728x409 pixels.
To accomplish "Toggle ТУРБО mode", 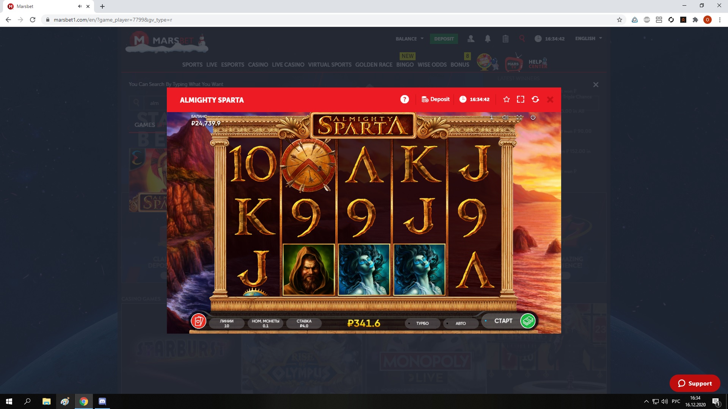I will pyautogui.click(x=422, y=323).
